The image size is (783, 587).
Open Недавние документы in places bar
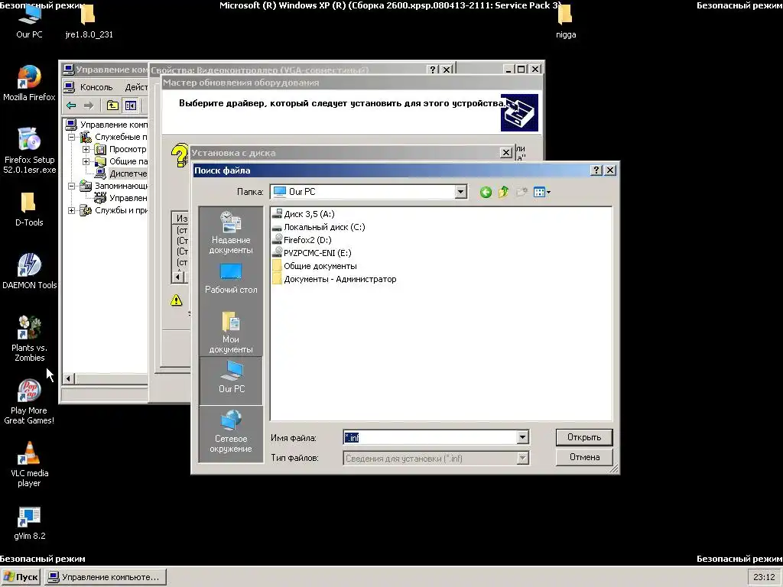click(x=231, y=232)
